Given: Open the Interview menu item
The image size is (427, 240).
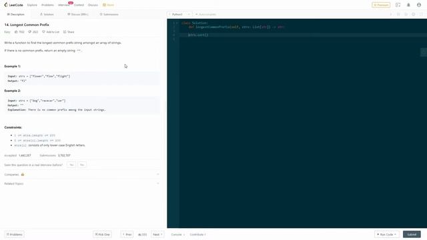Looking at the screenshot, I should click(x=64, y=5).
